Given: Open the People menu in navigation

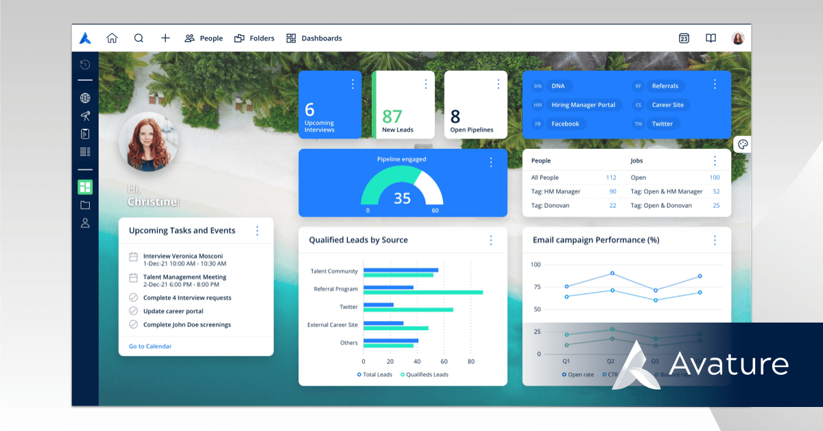Looking at the screenshot, I should (204, 38).
